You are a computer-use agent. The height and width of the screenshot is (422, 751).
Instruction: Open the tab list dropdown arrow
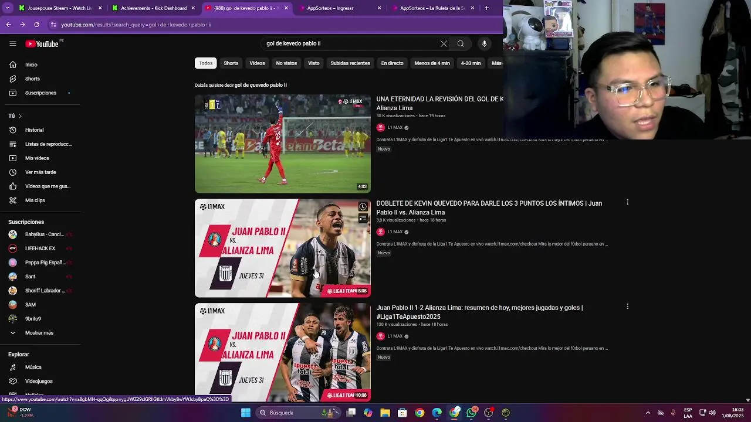8,8
